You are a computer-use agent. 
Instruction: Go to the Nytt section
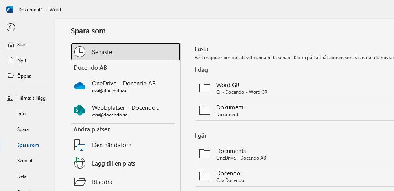22,60
